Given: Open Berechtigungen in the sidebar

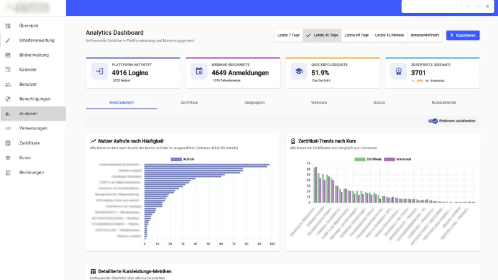Looking at the screenshot, I should point(33,99).
